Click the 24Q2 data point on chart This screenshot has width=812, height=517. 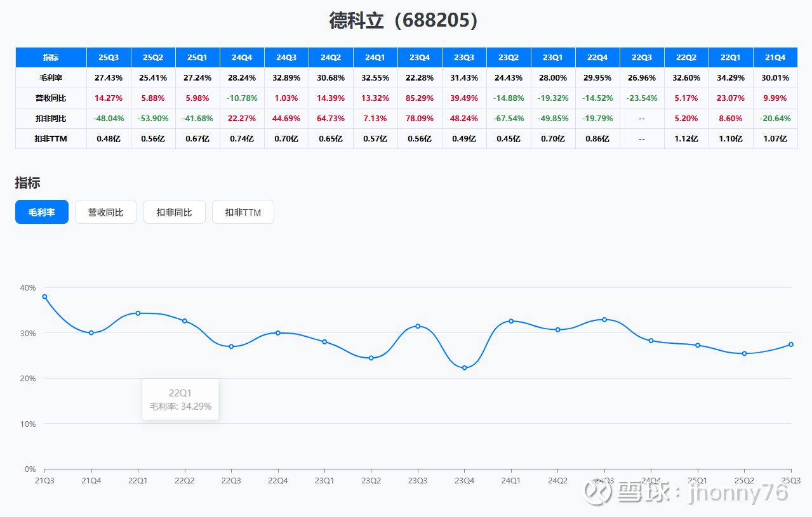tap(558, 330)
